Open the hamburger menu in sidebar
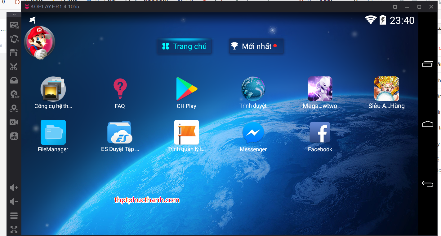The image size is (441, 236). coord(14,216)
